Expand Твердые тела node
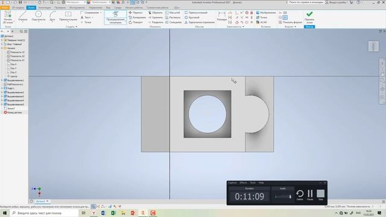 [2, 40]
